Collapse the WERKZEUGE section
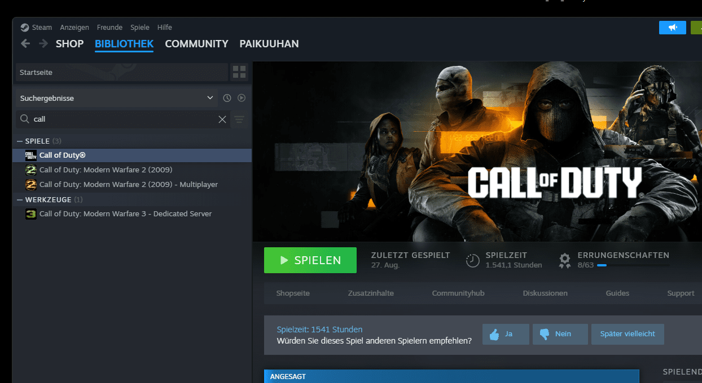Screen dimensions: 702x383 coord(20,199)
